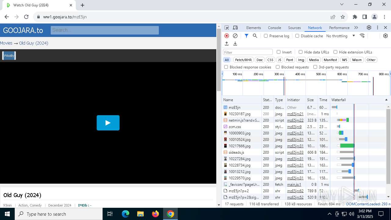Viewport: 391px width, 220px height.
Task: Open network settings gear icon
Action: click(386, 36)
